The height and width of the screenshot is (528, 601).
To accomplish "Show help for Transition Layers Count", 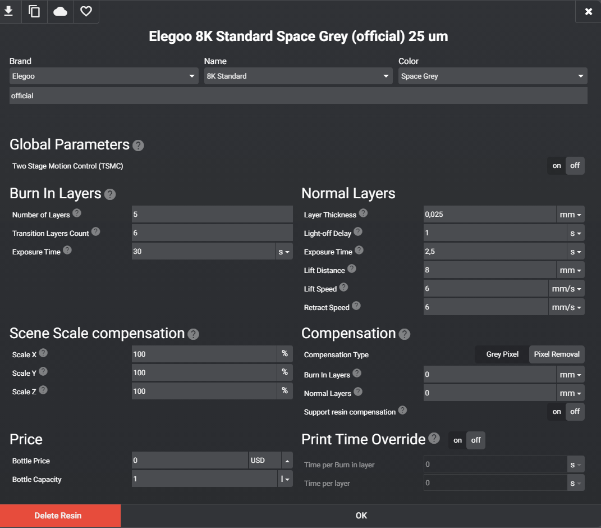I will pos(95,231).
